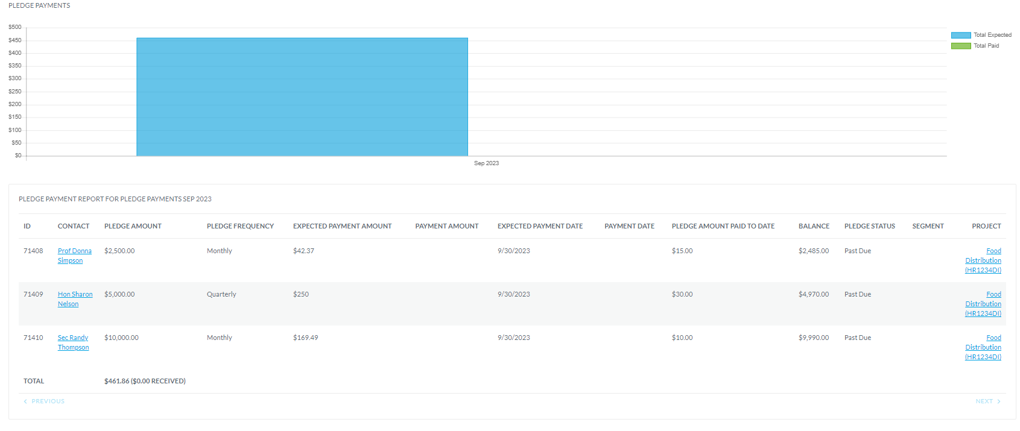Viewport: 1020px width, 431px height.
Task: Click Past Due status in row 71410
Action: [858, 338]
